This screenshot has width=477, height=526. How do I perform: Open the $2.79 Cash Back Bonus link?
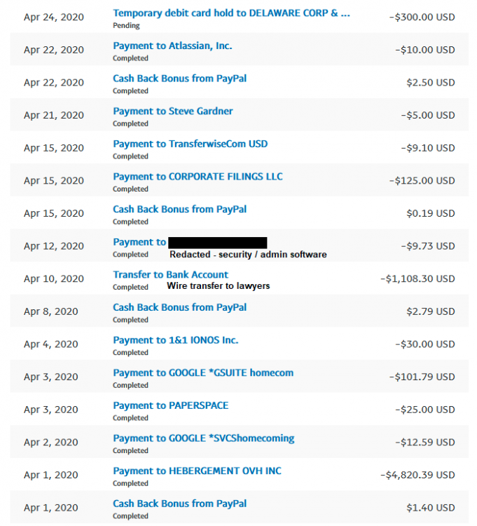click(180, 307)
